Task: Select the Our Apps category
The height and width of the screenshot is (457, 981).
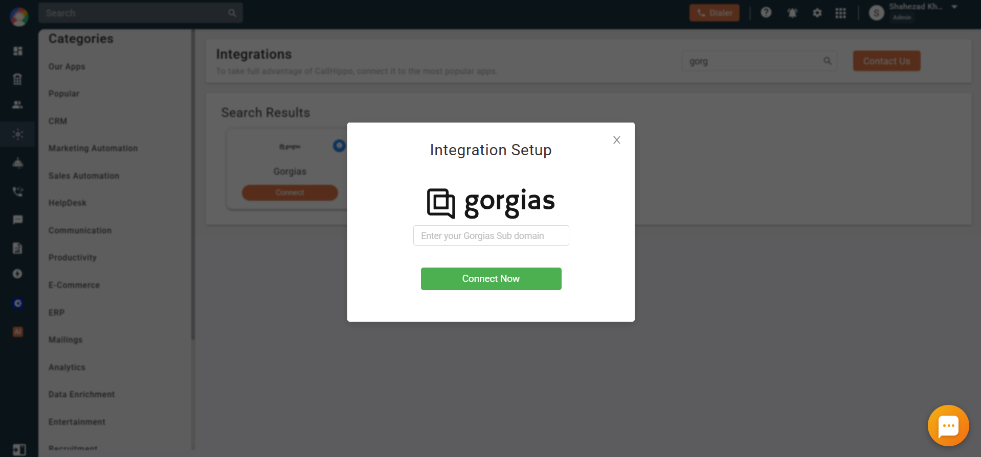Action: pyautogui.click(x=66, y=66)
